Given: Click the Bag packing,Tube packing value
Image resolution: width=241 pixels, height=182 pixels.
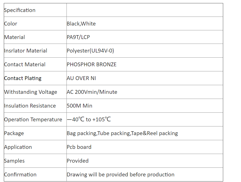Looking at the screenshot, I should click(122, 133).
